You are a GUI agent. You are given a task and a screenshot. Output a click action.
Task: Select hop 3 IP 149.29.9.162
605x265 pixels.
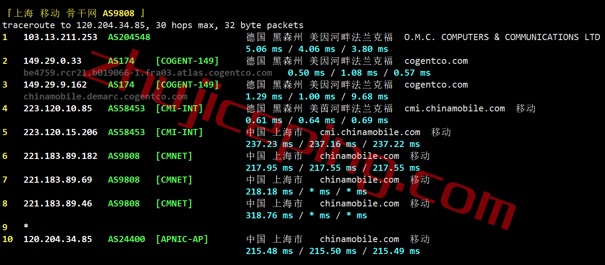[55, 85]
